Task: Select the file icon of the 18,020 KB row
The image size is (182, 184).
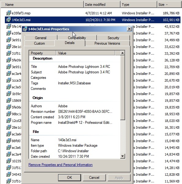Action: pos(9,121)
